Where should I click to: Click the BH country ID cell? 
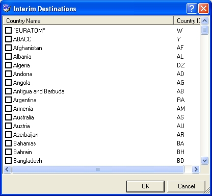pos(180,152)
